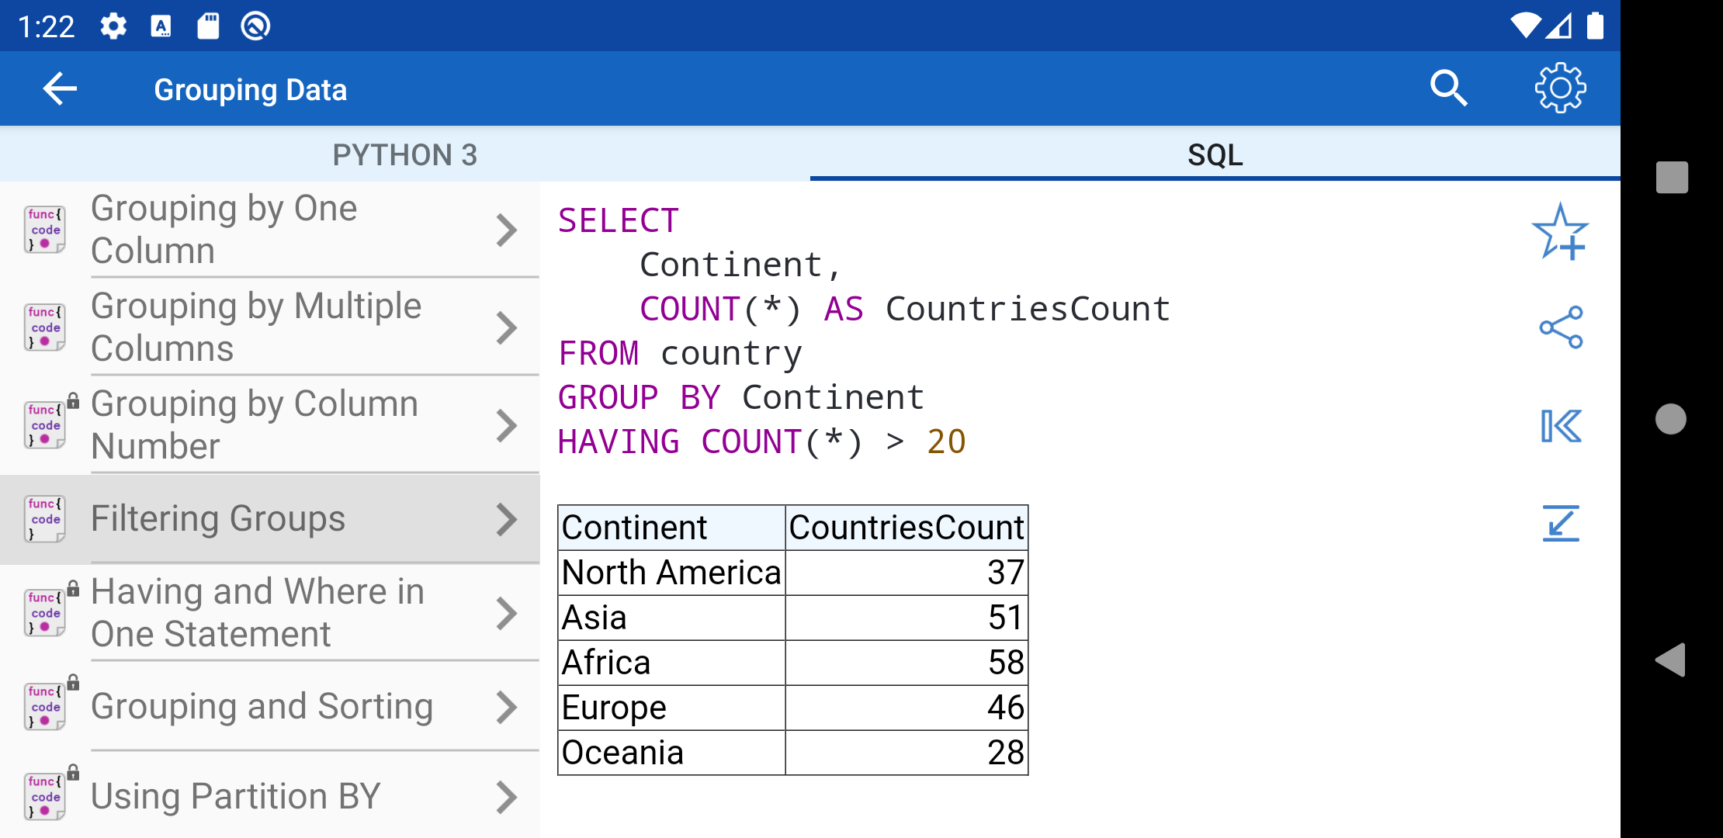This screenshot has width=1723, height=838.
Task: Tap Android recents square navigation button
Action: pos(1672,178)
